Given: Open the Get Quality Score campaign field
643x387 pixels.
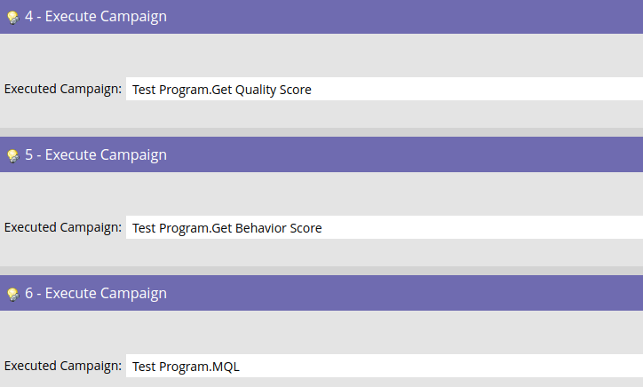Looking at the screenshot, I should pos(385,89).
